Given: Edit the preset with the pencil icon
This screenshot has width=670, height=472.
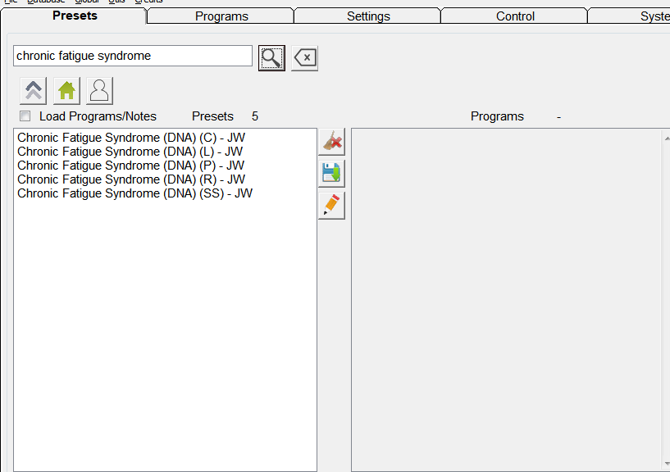Looking at the screenshot, I should point(331,206).
